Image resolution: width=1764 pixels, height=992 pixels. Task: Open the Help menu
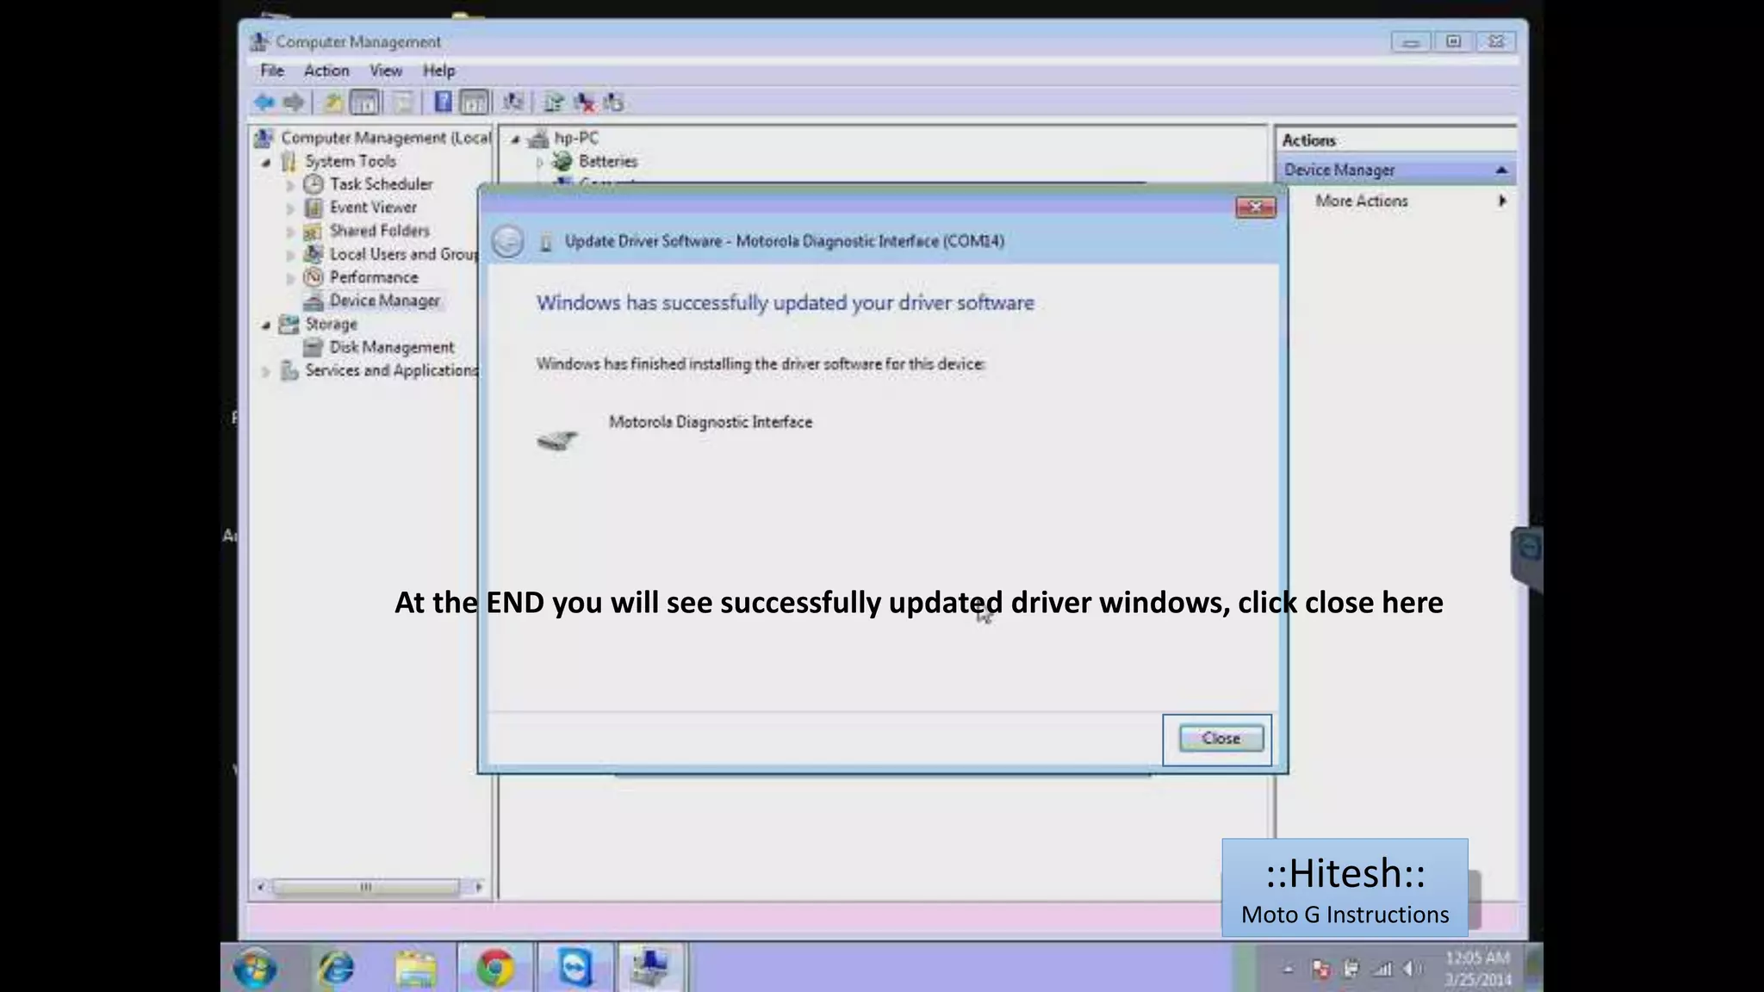[x=438, y=71]
